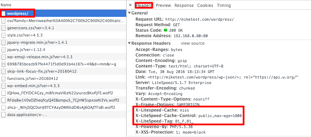The width and height of the screenshot is (311, 137).
Task: Click the wp-embed.min.js file icon
Action: pyautogui.click(x=3, y=86)
